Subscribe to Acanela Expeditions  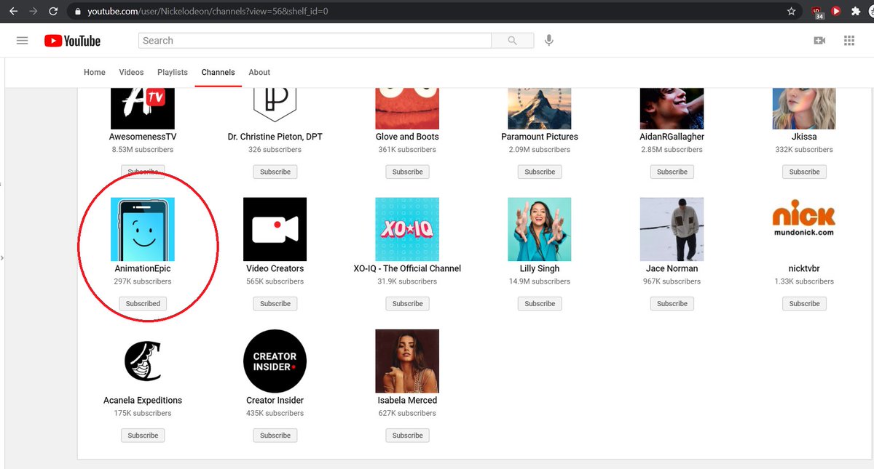tap(143, 436)
